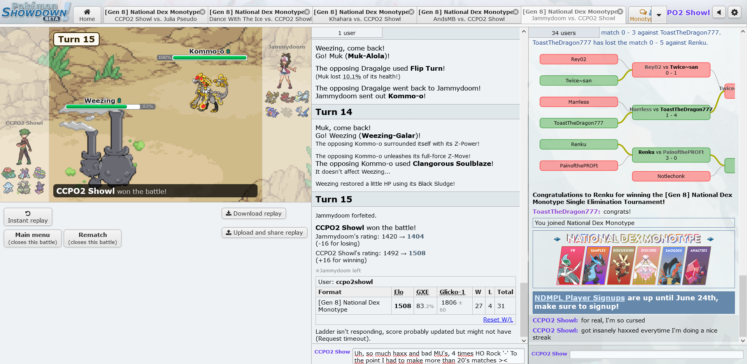Click the Kommo-o HP bar
This screenshot has width=747, height=364.
(x=210, y=57)
